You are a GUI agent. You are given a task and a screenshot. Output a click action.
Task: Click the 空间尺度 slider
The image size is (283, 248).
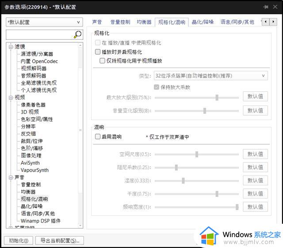(x=197, y=154)
